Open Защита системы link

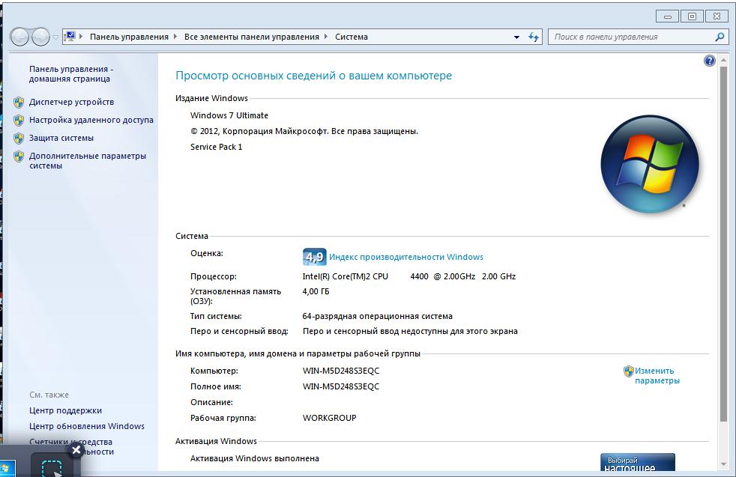click(x=61, y=138)
